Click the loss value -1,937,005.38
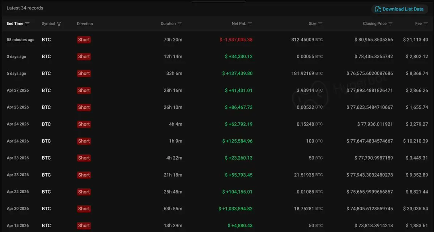This screenshot has width=434, height=232. [x=236, y=40]
